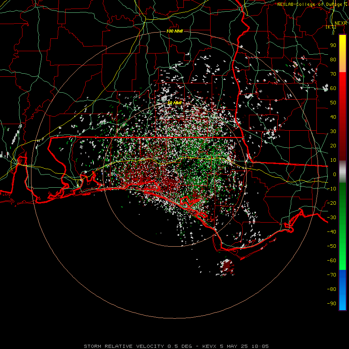Image resolution: width=349 pixels, height=349 pixels.
Task: Click the positive 10 value on the velocity scale
Action: tap(333, 160)
